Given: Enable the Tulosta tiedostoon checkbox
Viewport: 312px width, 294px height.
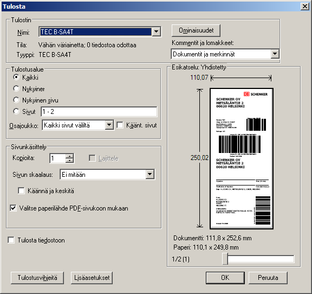Looking at the screenshot, I should click(x=11, y=240).
